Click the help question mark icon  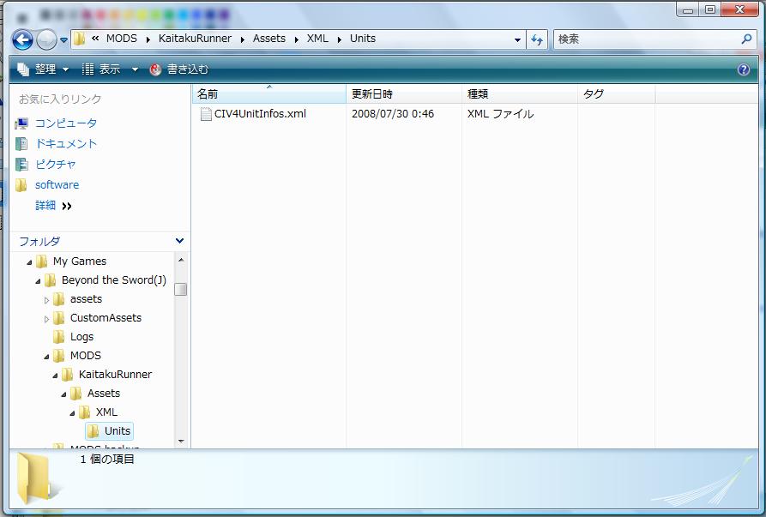(744, 69)
